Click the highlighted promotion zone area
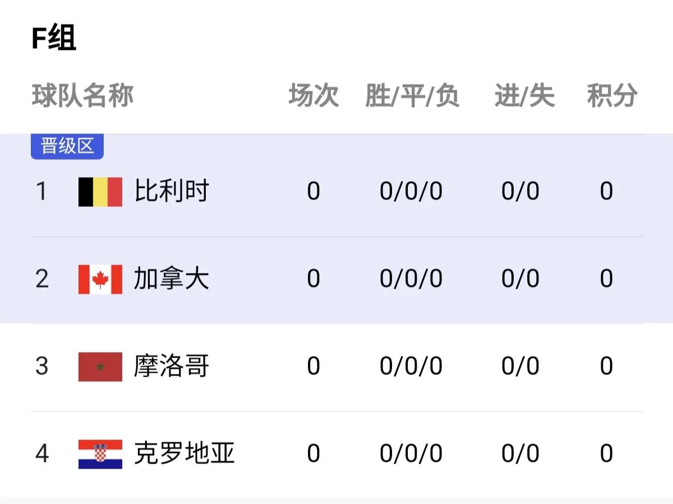The image size is (673, 504). coord(336,235)
